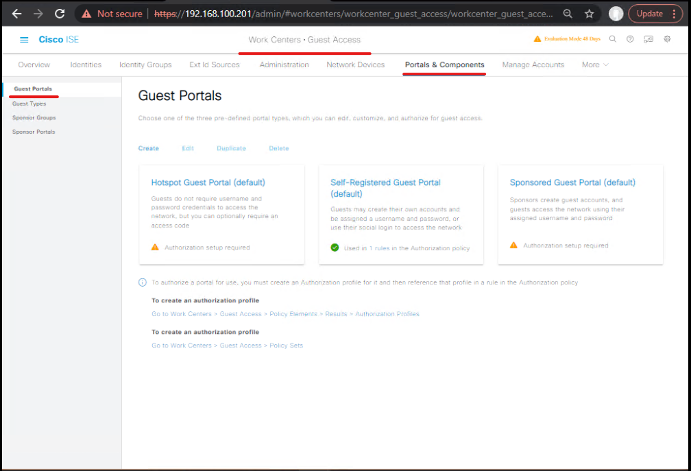The width and height of the screenshot is (691, 471).
Task: Click the browser address bar URL
Action: [354, 14]
